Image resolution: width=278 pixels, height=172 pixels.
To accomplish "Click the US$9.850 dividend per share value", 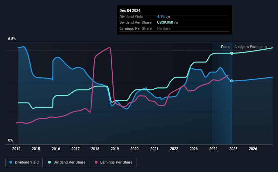I will click(165, 23).
